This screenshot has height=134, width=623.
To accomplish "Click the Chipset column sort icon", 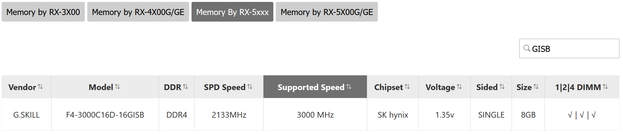I will pos(407,87).
